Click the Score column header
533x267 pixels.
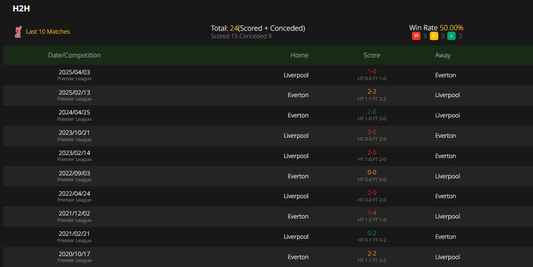coord(372,55)
